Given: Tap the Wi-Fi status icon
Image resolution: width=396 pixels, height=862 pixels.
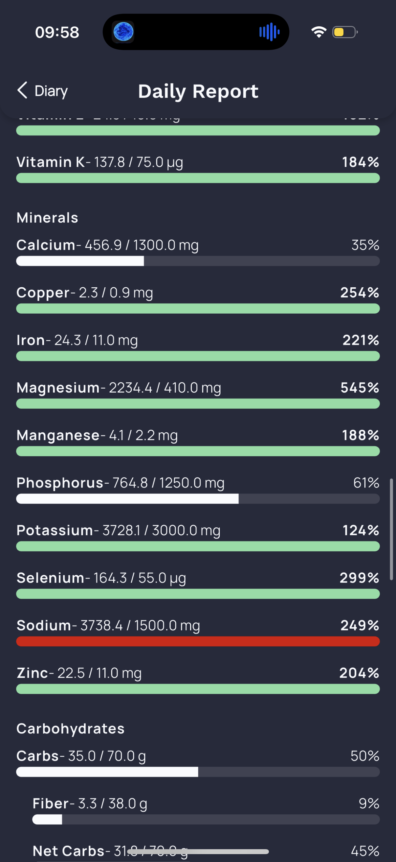Looking at the screenshot, I should pos(319,32).
